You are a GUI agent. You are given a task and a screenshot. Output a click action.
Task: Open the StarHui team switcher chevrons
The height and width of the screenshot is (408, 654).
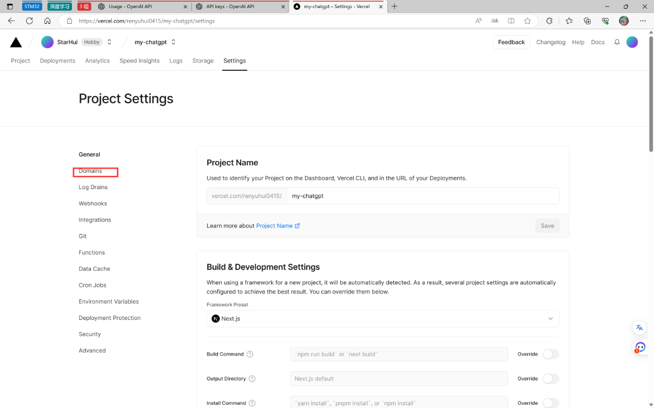click(x=109, y=42)
